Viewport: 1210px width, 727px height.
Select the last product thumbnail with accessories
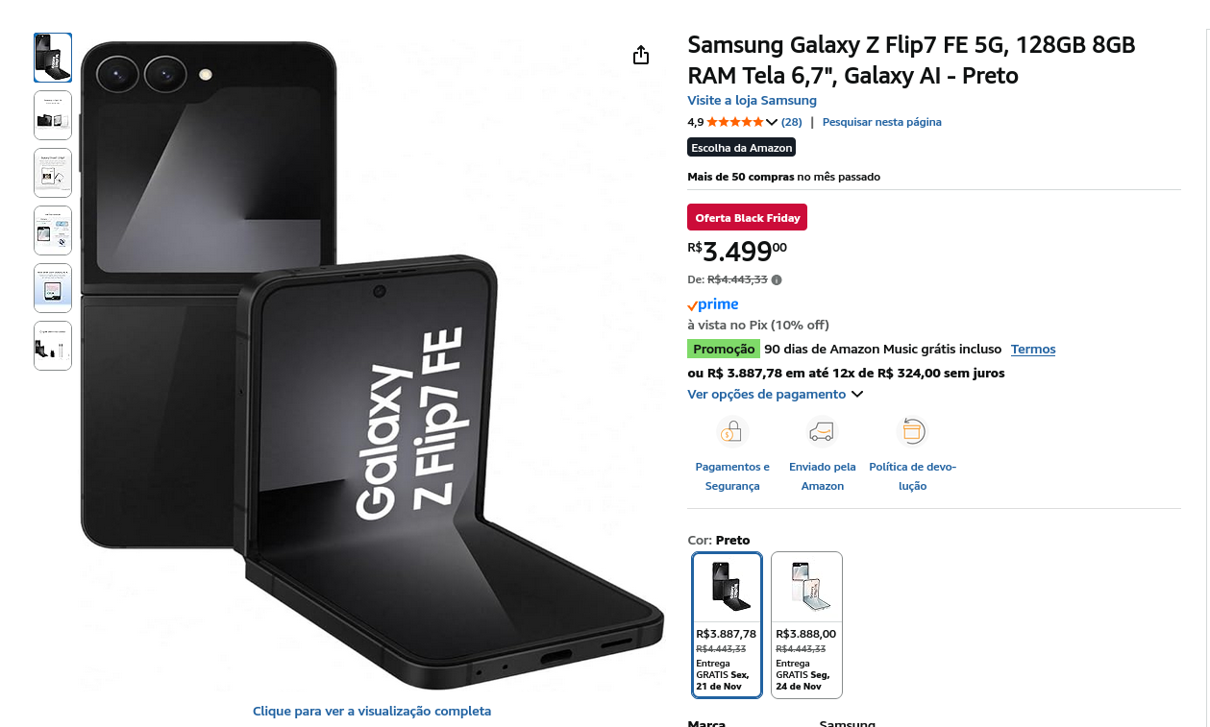pyautogui.click(x=53, y=346)
